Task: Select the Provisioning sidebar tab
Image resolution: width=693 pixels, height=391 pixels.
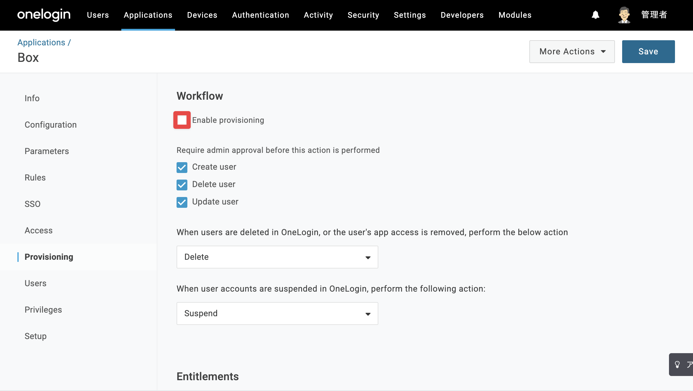Action: (x=49, y=257)
